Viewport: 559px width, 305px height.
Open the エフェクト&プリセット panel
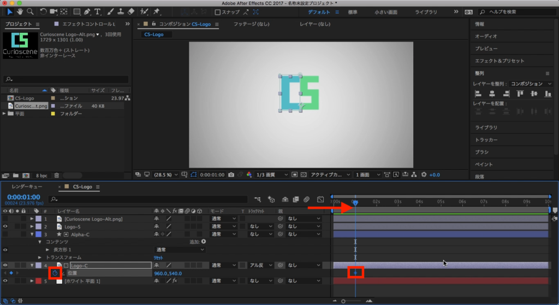tap(499, 61)
